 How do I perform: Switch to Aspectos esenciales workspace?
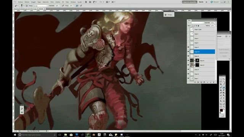190,2
